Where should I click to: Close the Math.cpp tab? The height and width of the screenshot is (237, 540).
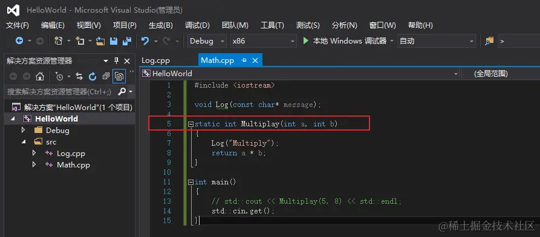coord(255,60)
